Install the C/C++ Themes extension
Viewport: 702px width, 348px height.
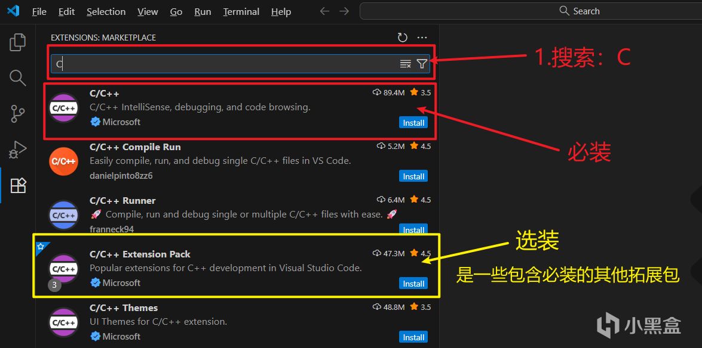413,337
